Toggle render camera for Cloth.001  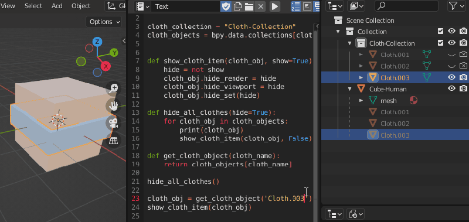(x=463, y=54)
